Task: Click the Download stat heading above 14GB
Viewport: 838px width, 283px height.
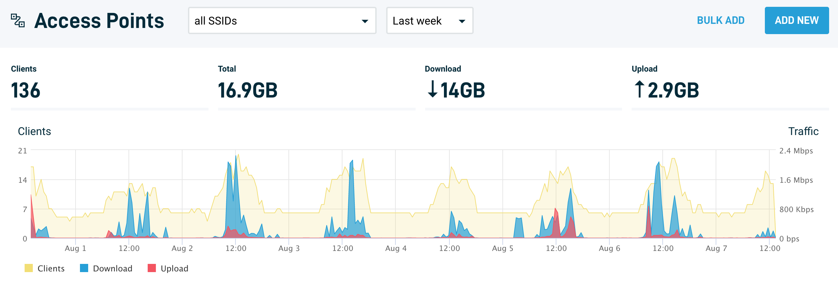Action: pos(443,69)
